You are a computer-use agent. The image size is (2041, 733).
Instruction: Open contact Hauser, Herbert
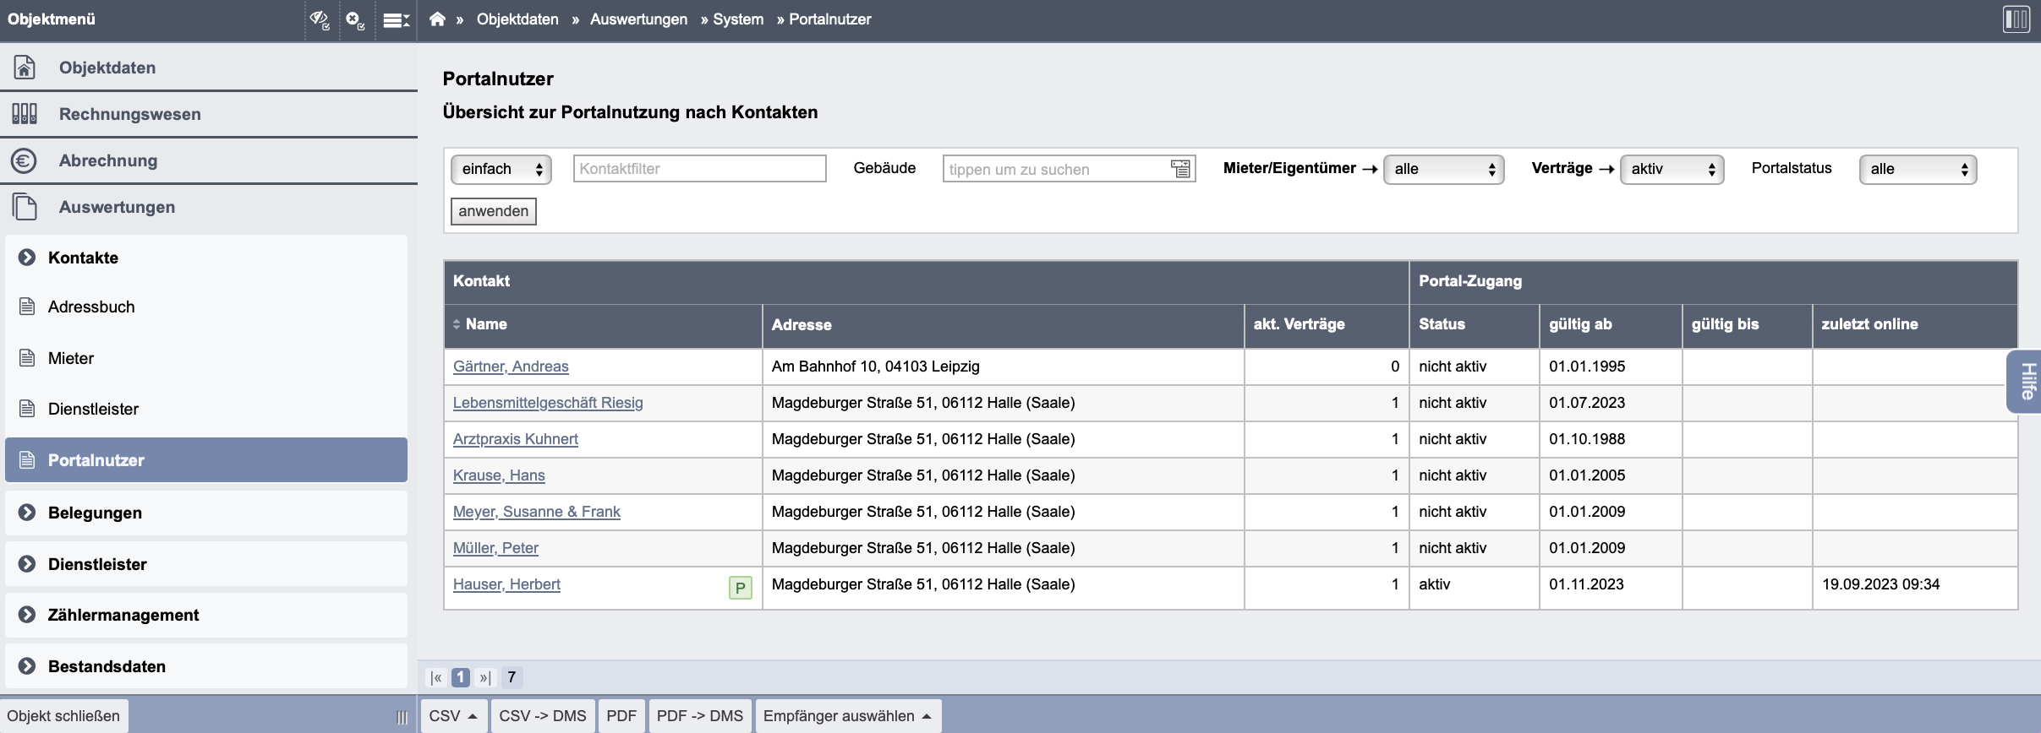(506, 584)
